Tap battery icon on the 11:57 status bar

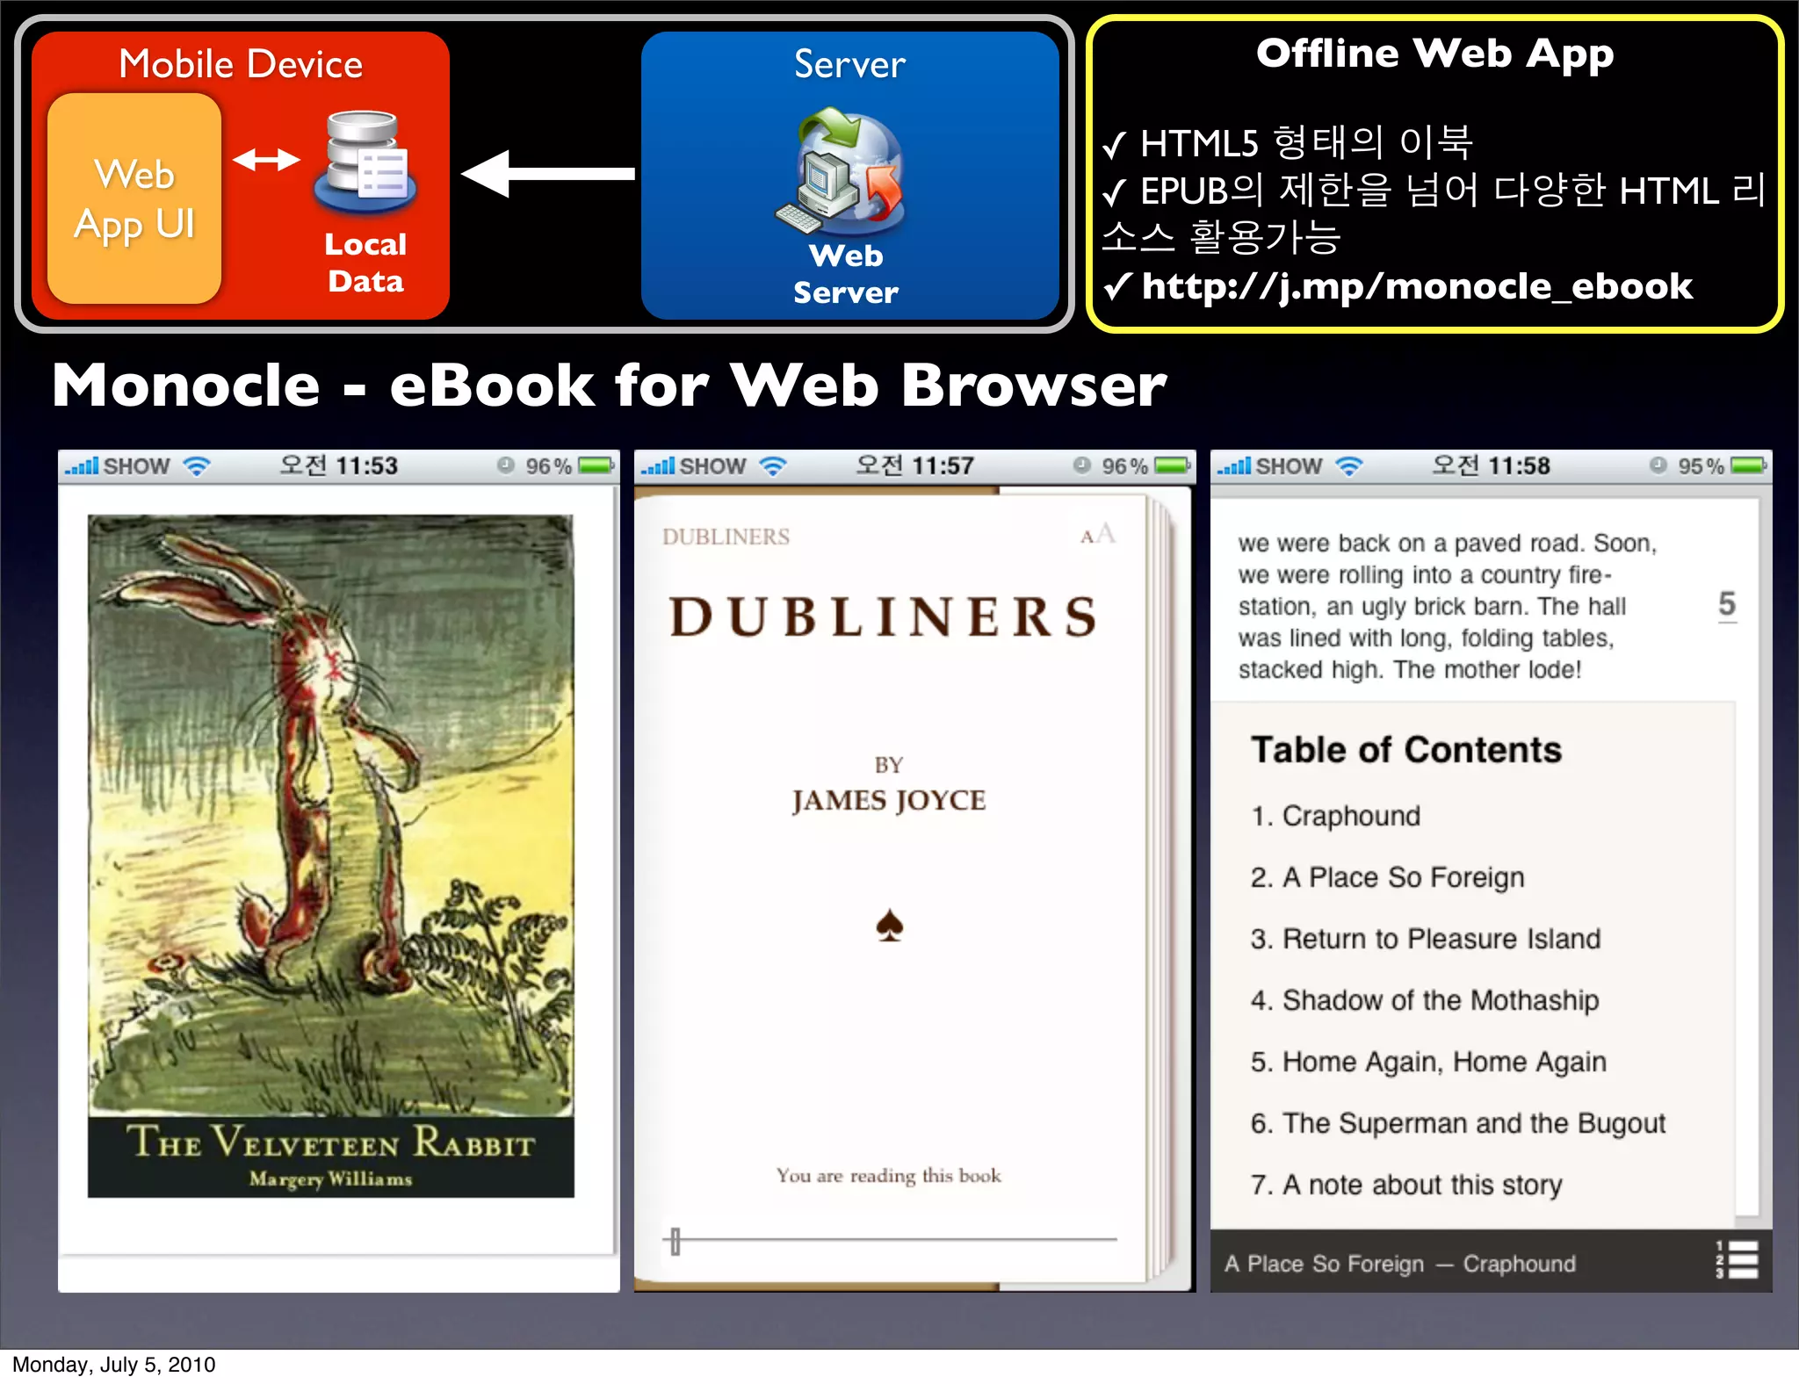(1172, 465)
